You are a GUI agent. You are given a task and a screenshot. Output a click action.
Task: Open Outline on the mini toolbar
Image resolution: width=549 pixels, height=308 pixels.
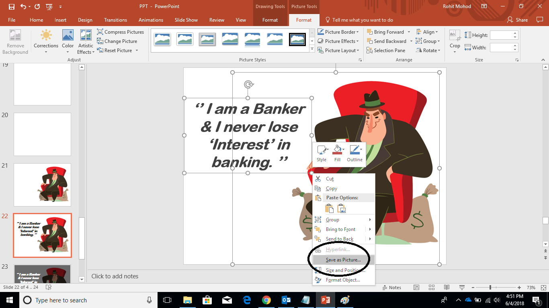[x=354, y=154]
